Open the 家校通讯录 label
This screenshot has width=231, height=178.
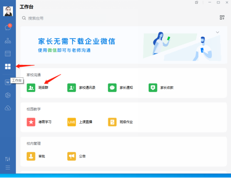pyautogui.click(x=87, y=88)
